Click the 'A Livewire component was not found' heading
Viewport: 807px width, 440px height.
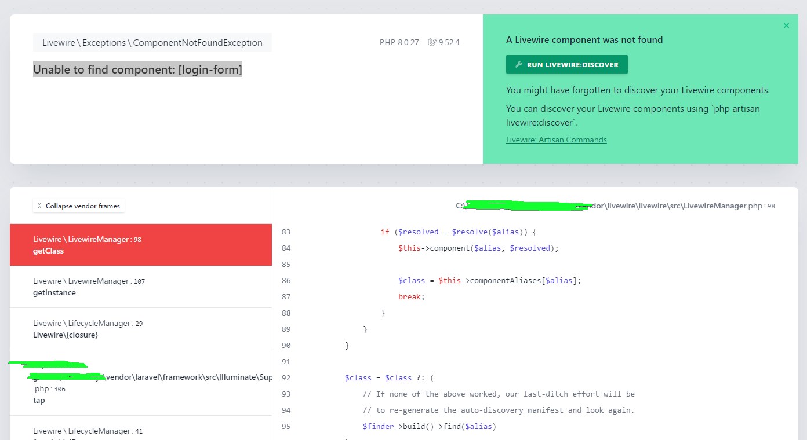click(x=584, y=40)
